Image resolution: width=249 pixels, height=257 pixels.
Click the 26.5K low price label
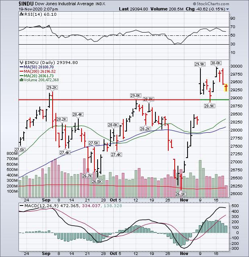[x=96, y=181]
